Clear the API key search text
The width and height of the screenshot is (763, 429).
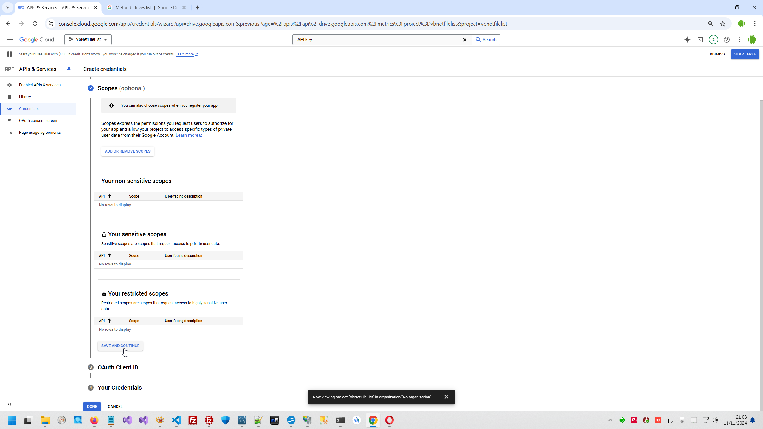point(465,40)
